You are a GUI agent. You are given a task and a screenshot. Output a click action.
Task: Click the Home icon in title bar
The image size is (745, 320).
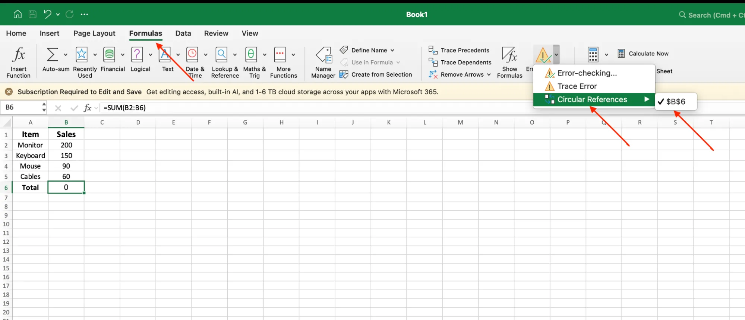pos(17,14)
